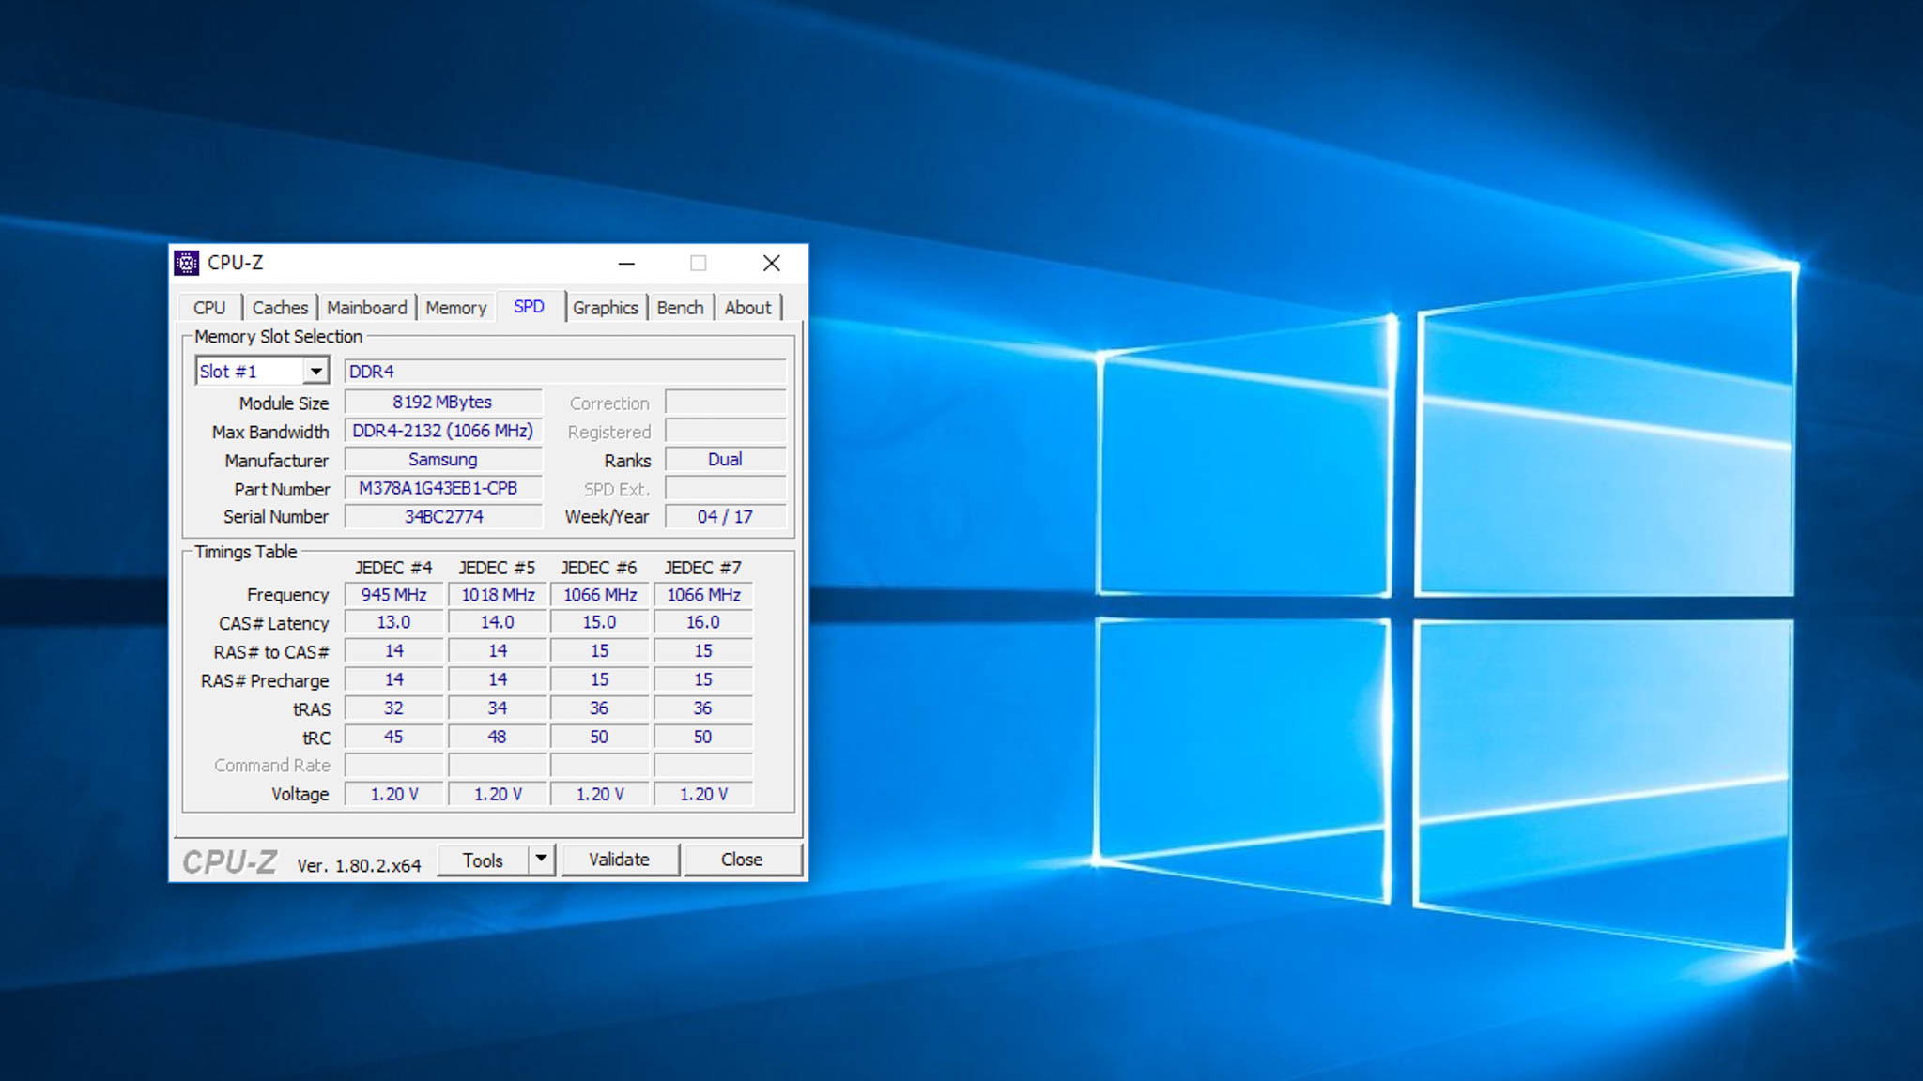Click the M378A1G43EB1-CPB part number

443,488
